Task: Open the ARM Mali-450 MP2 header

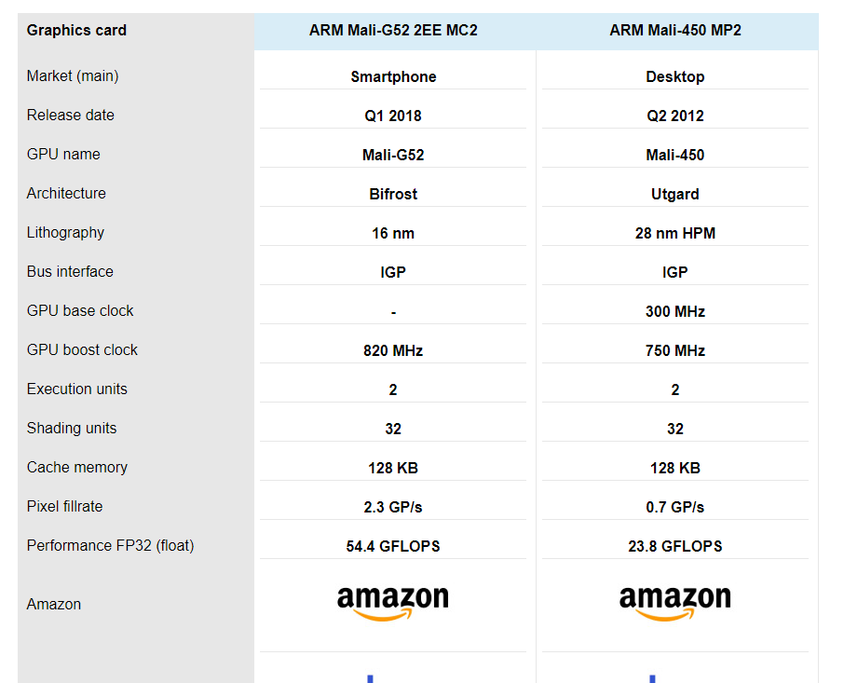Action: click(675, 30)
